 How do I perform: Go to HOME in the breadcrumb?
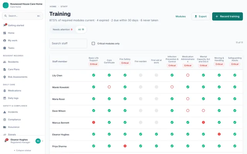click(x=53, y=7)
